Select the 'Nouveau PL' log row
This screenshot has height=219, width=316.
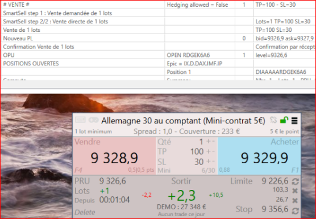(x=82, y=38)
